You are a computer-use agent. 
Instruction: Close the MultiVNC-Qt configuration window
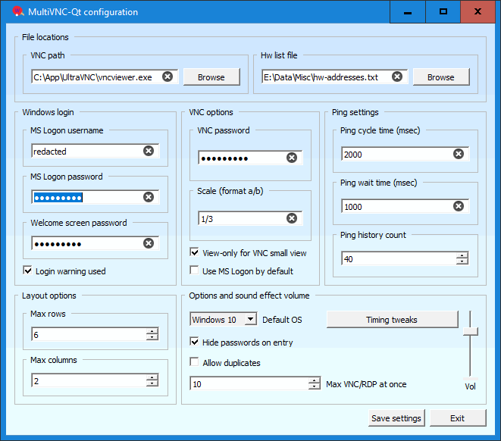(478, 12)
